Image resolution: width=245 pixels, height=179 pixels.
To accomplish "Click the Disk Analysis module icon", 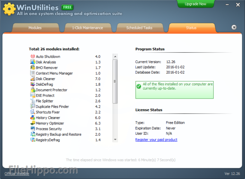I will [33, 62].
